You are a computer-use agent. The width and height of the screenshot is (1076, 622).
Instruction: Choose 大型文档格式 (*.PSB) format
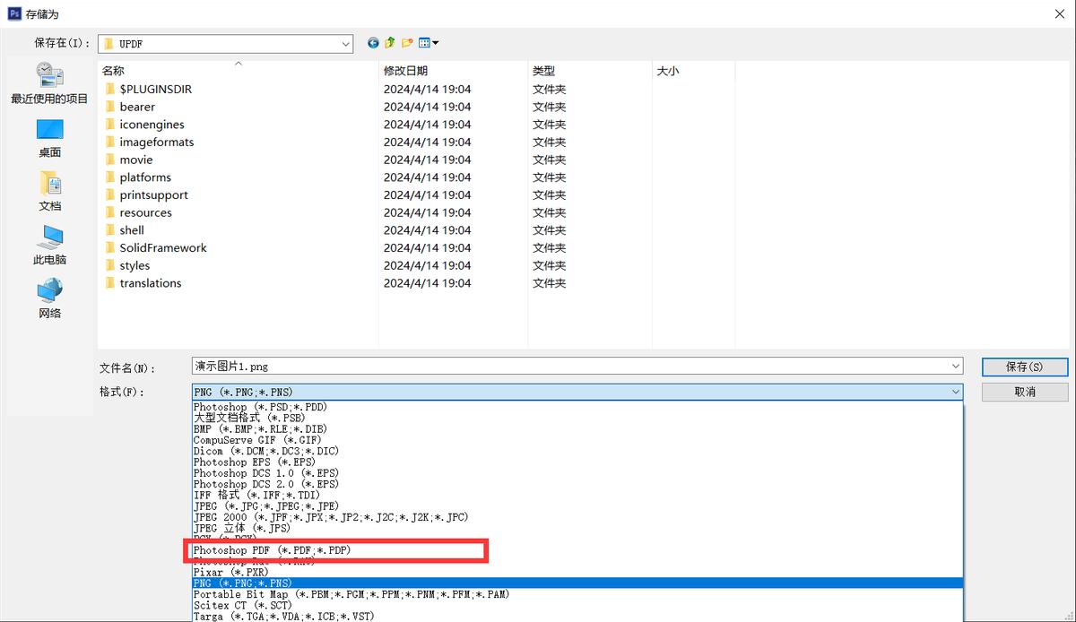(x=577, y=418)
